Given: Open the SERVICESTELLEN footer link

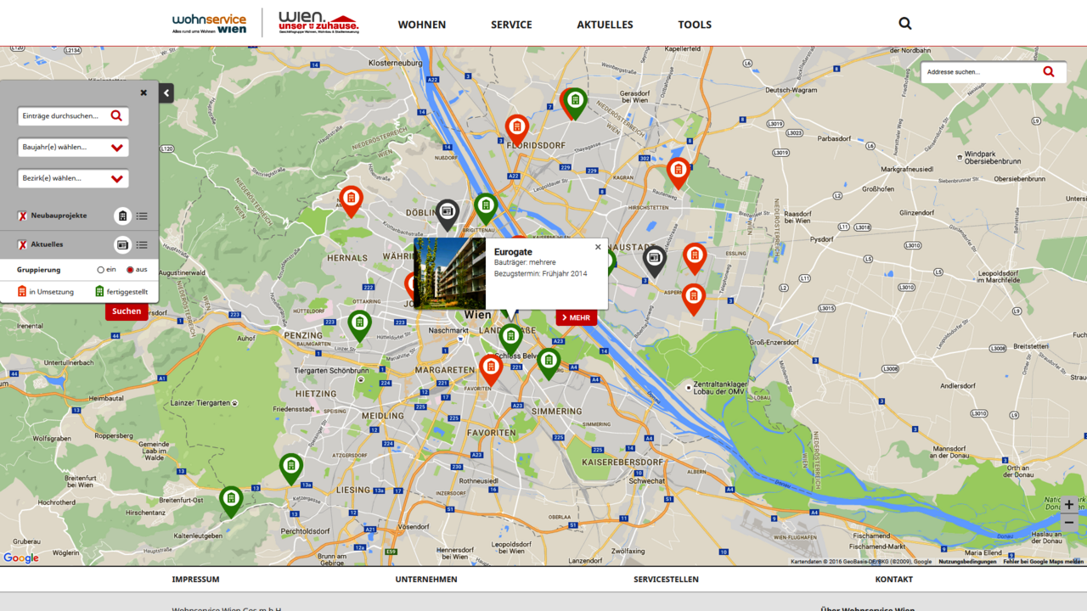Looking at the screenshot, I should (x=666, y=580).
